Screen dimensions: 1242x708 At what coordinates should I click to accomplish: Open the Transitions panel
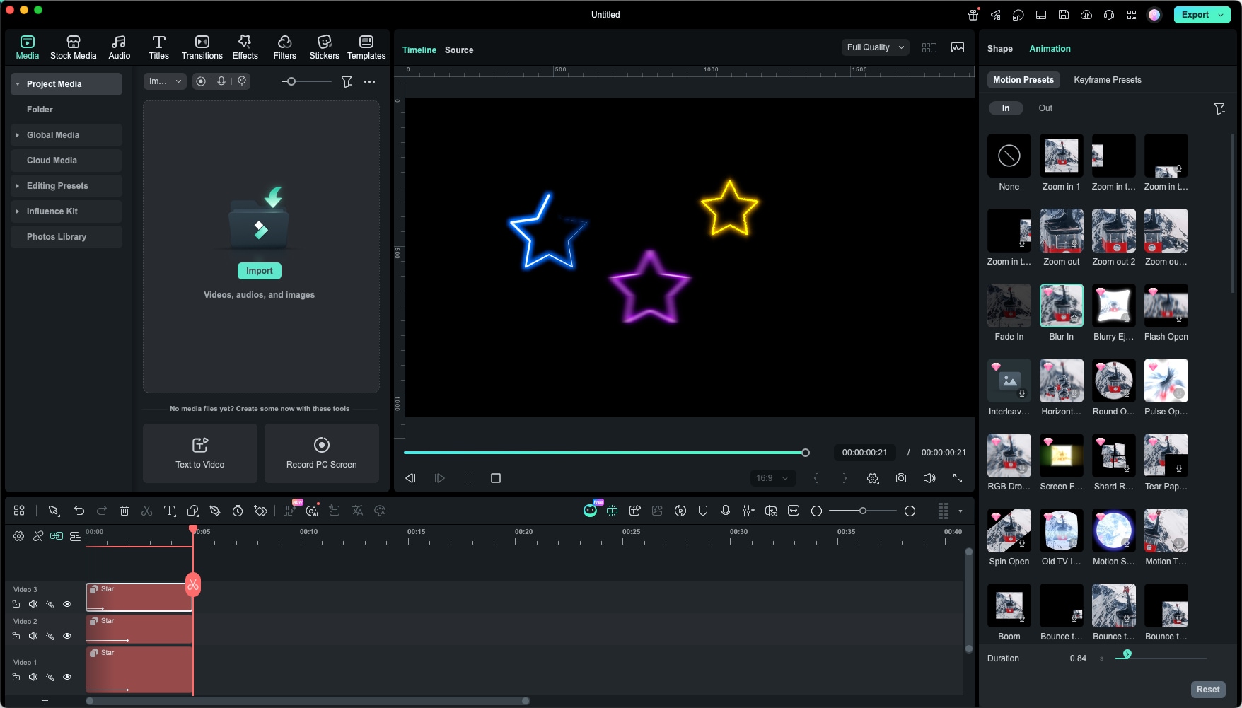[x=202, y=47]
